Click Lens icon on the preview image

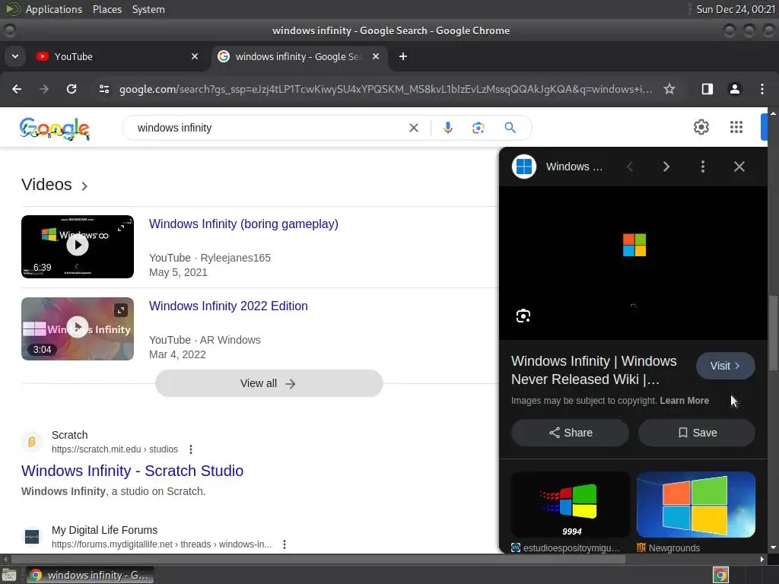(x=523, y=316)
